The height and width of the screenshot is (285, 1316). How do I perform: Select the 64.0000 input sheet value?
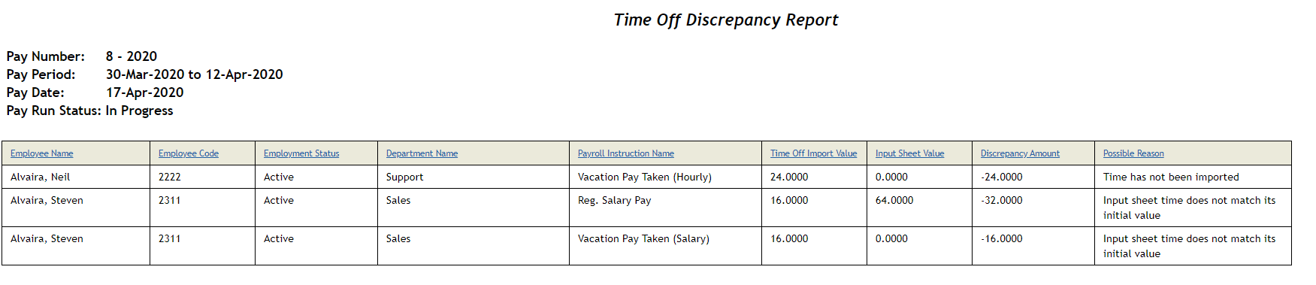pos(894,200)
